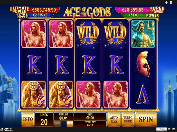
Task: Click the Aphrodite symbol atop reel two
Action: click(x=61, y=34)
